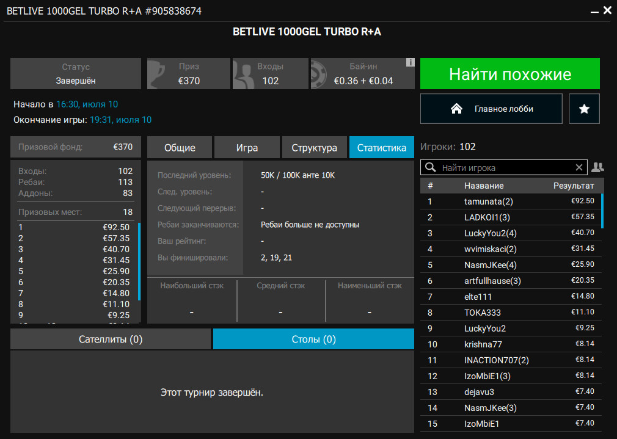Select the Статистика tab
Viewport: 617px width, 439px height.
click(x=382, y=148)
